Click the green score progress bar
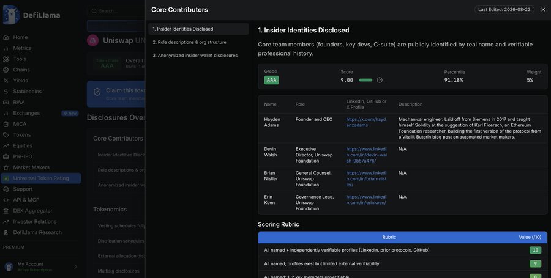 coord(365,80)
